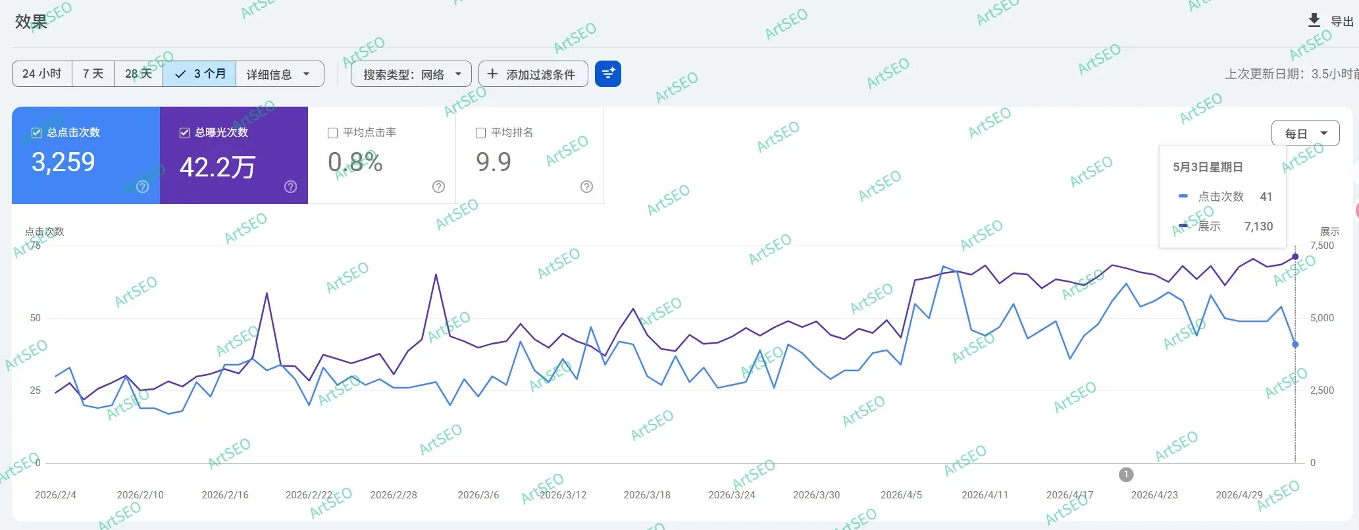
Task: Open the 搜索类型: 网络 dropdown
Action: 411,74
